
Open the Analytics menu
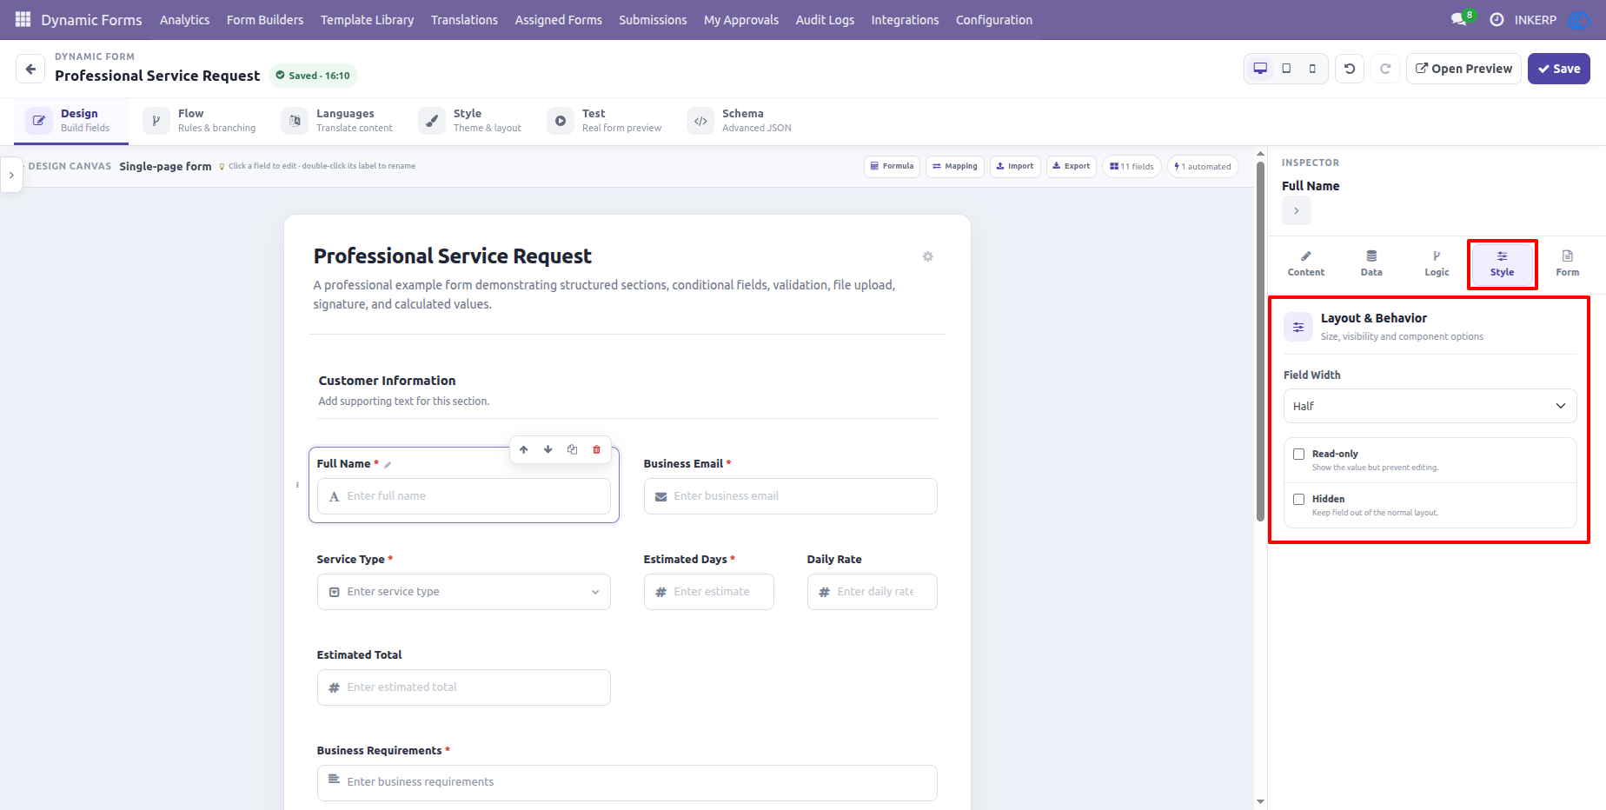click(184, 19)
